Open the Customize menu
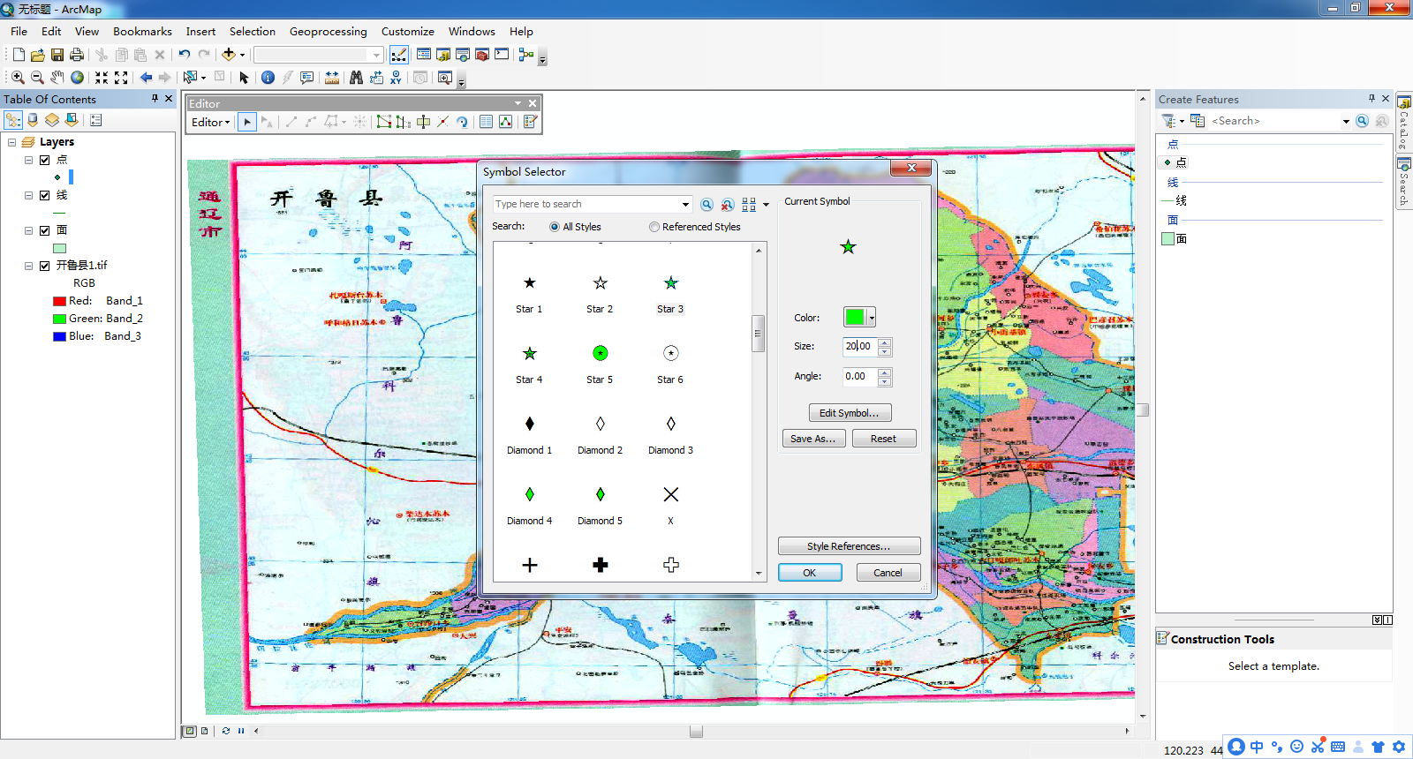Screen dimensions: 1413x759 (x=407, y=31)
